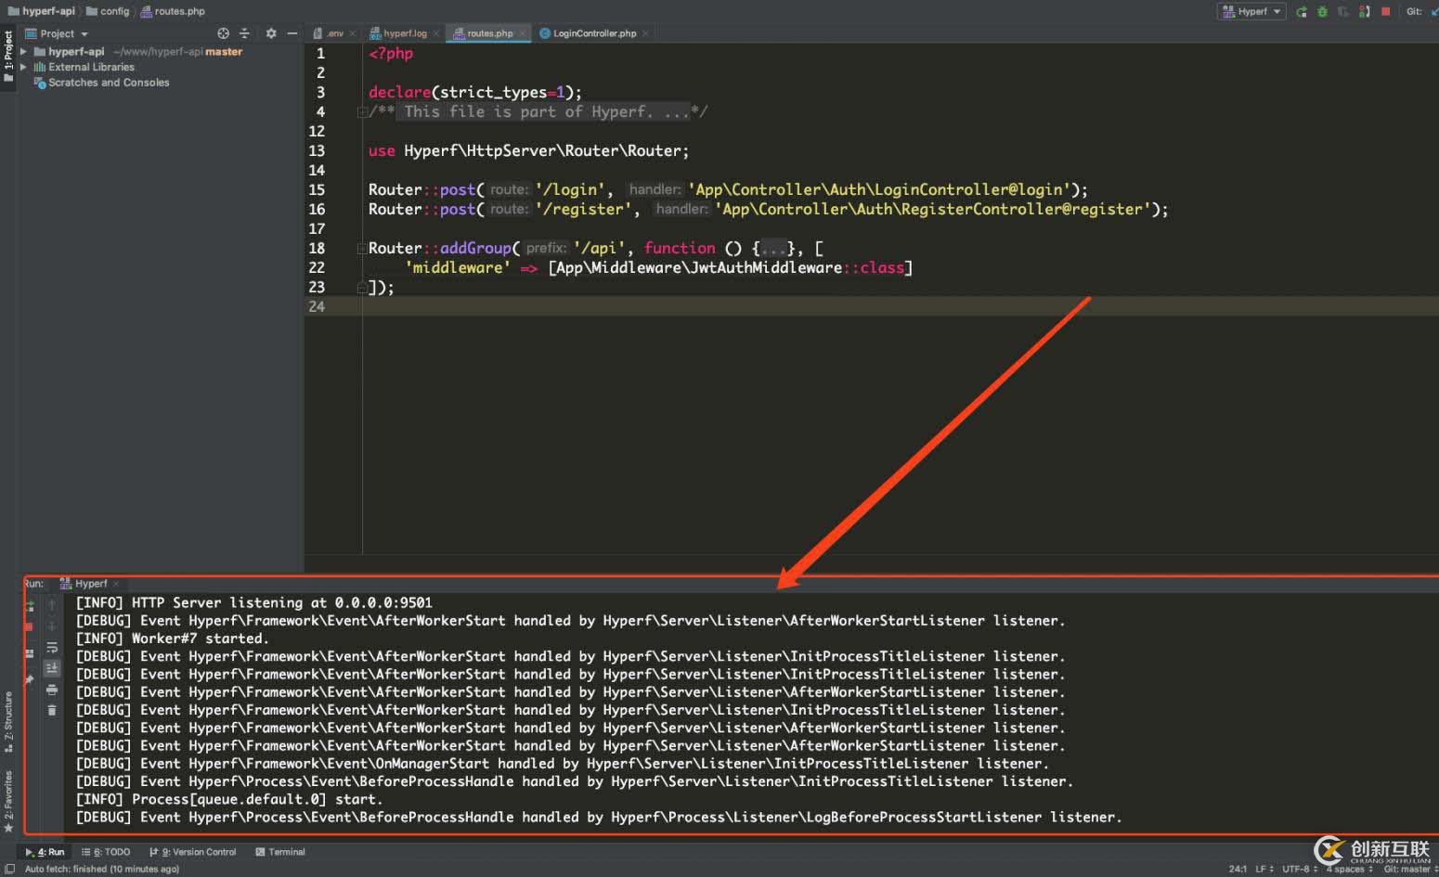Click the UTF-8 encoding indicator
This screenshot has width=1439, height=877.
click(1300, 869)
